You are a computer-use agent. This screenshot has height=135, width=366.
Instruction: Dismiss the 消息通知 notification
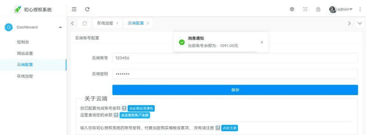point(262,42)
